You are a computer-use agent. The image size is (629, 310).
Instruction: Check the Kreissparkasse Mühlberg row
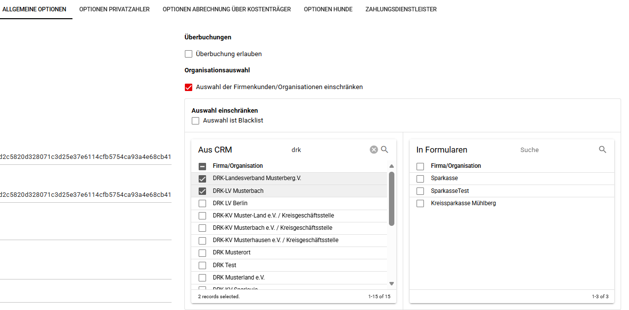point(420,203)
